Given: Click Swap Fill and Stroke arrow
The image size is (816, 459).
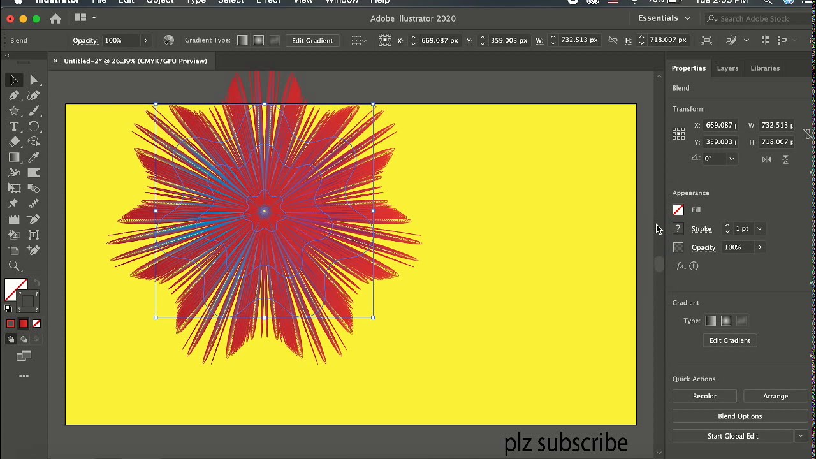Looking at the screenshot, I should click(x=36, y=282).
